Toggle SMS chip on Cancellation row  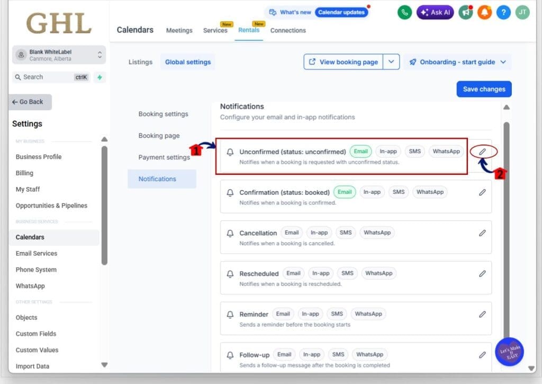tap(346, 233)
